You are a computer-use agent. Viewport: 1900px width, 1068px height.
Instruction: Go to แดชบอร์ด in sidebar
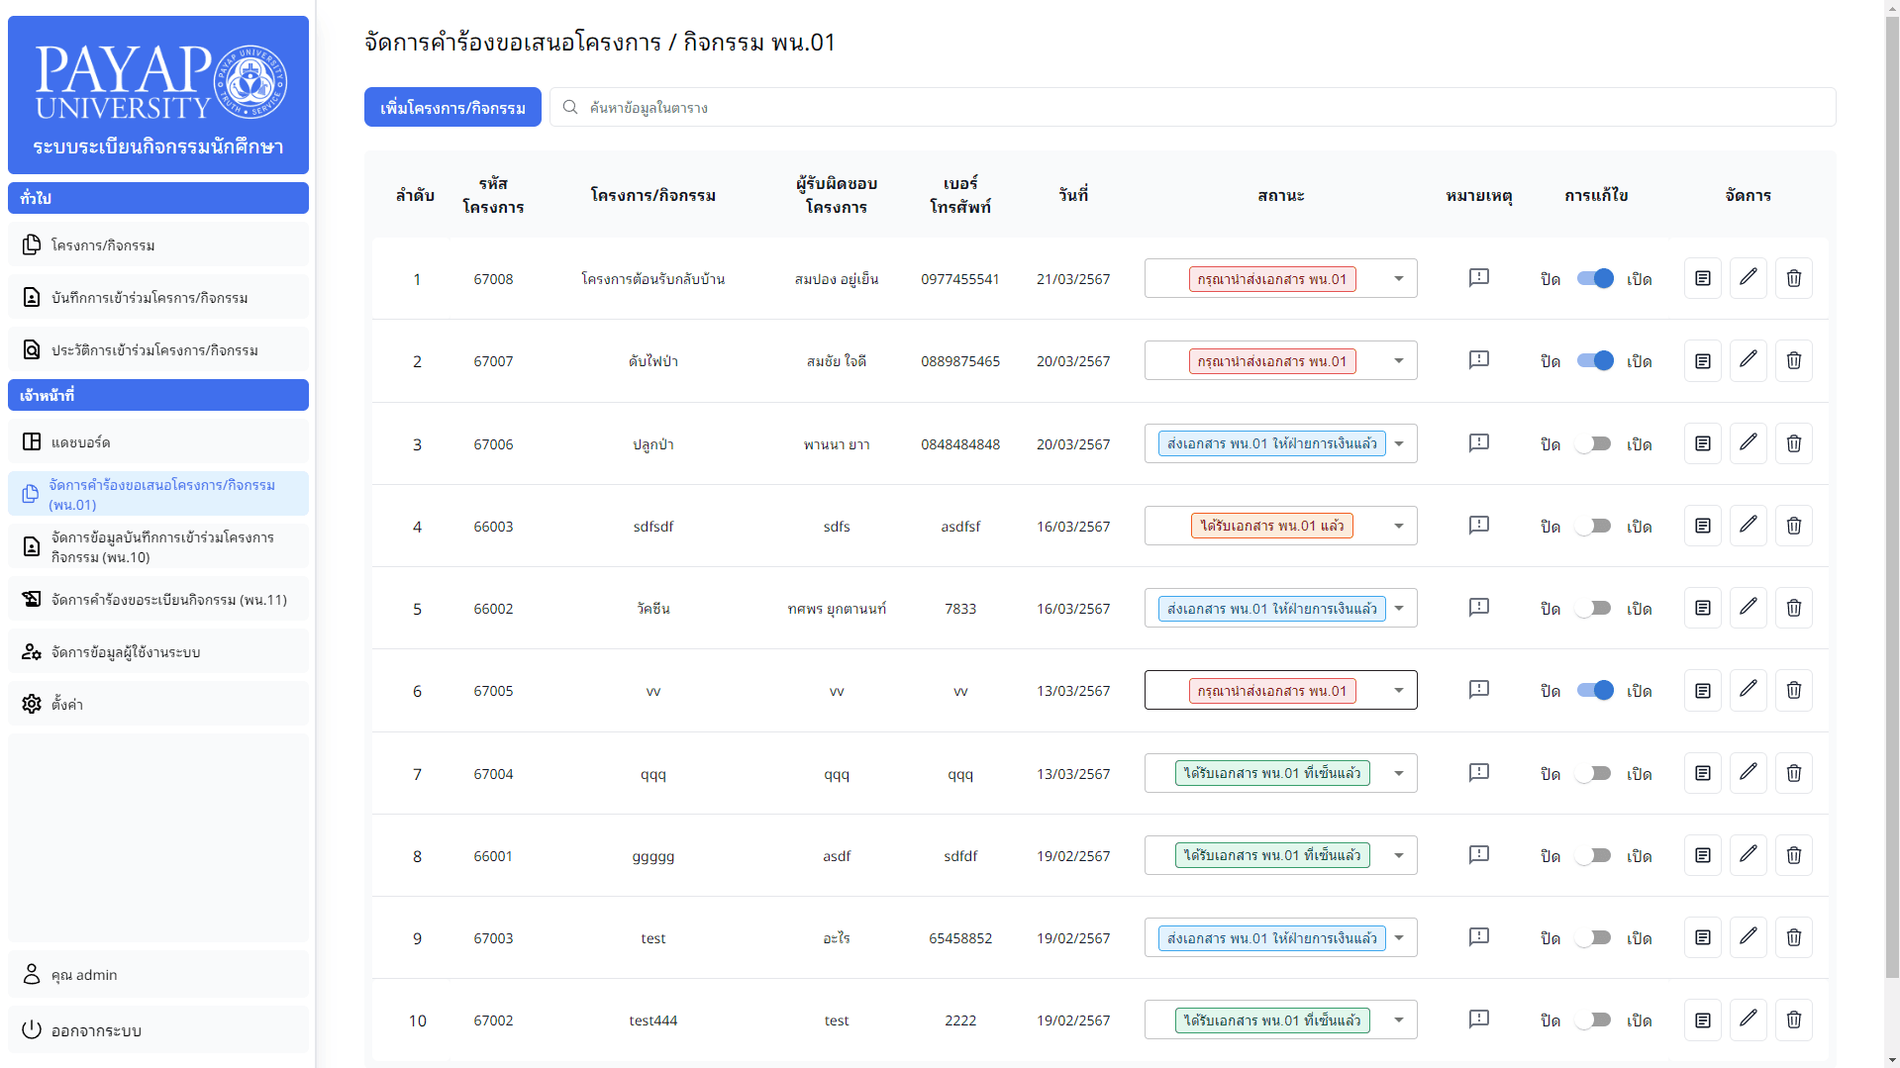point(158,441)
